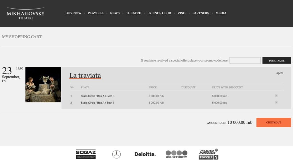
Task: Go to the News section
Action: coord(115,13)
